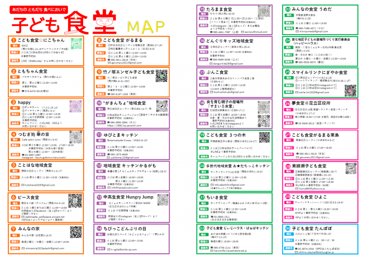The image size is (366, 259).
Task: Click the 子ども食堂 じぃじハウス・ばぁばキッチン heading
Action: coord(237,228)
